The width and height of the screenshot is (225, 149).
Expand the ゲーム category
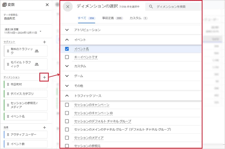[x=67, y=76]
